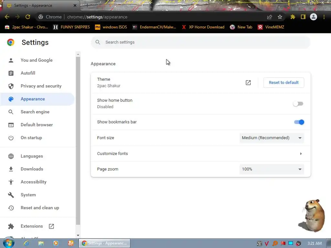Open the EndermanCH/Malw... bookmark
This screenshot has width=331, height=248.
point(154,27)
